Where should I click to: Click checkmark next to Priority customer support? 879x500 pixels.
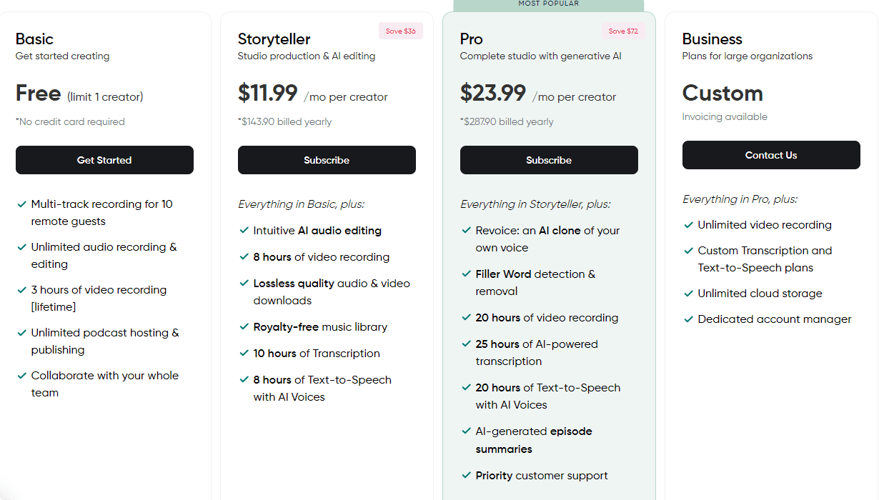(467, 476)
